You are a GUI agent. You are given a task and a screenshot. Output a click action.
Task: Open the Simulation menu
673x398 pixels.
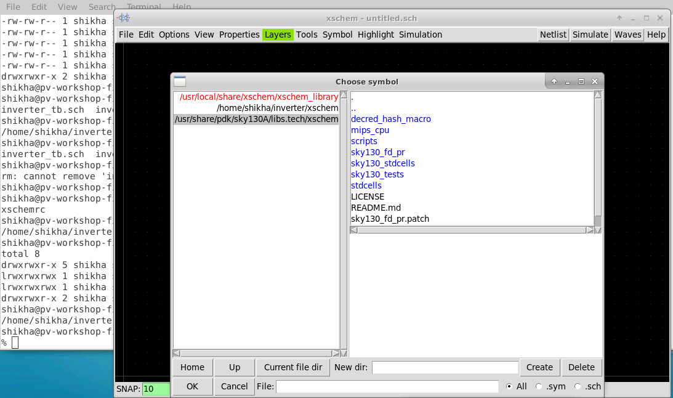tap(421, 35)
